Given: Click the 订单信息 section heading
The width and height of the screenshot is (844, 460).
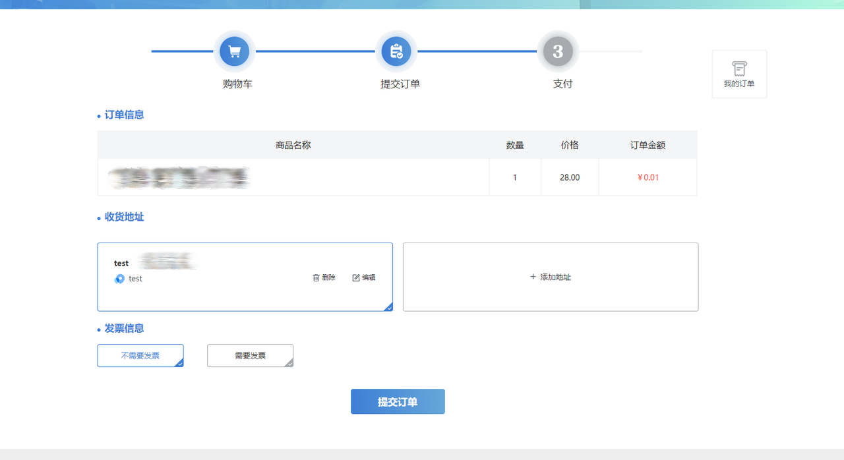Looking at the screenshot, I should [x=124, y=115].
